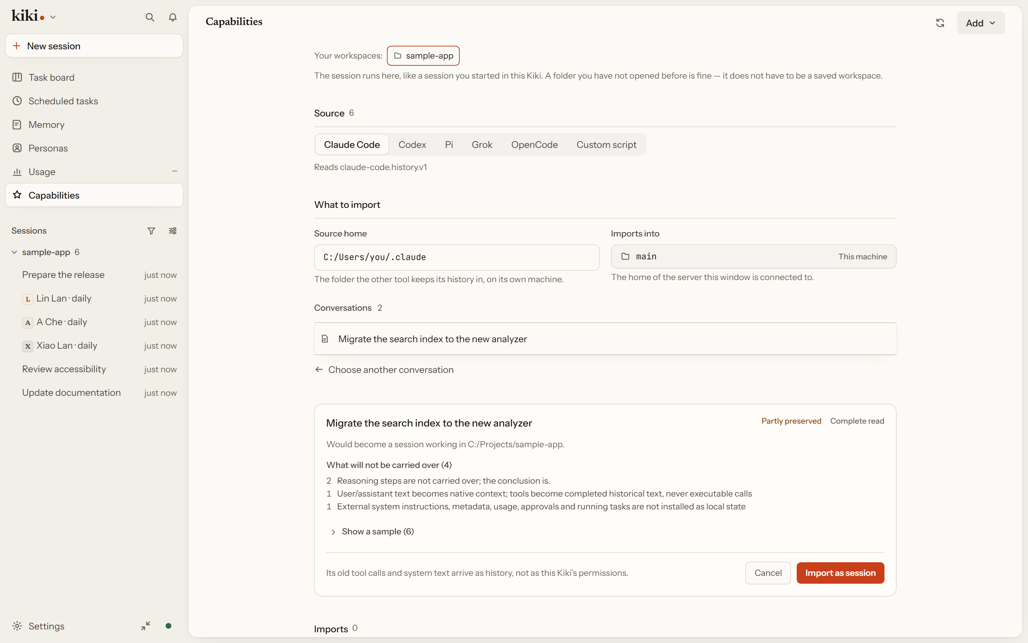Click the Import as session button
Viewport: 1028px width, 643px height.
pos(840,573)
